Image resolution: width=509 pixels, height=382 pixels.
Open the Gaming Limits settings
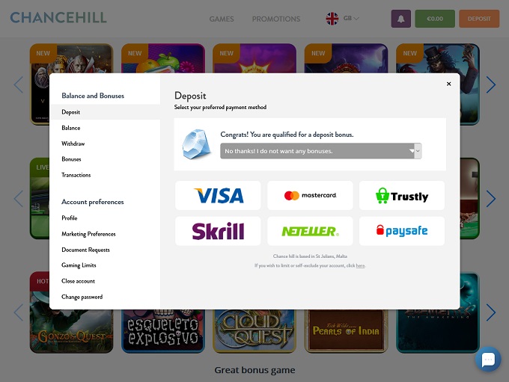point(79,265)
